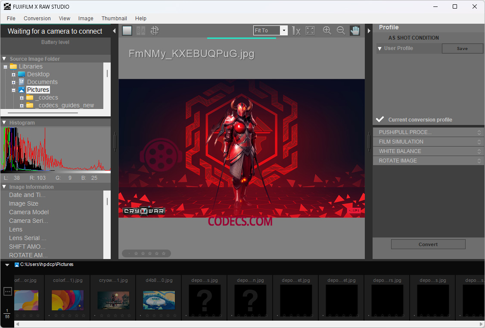Set zoom to 1x actual size
The image size is (485, 328).
(x=296, y=31)
